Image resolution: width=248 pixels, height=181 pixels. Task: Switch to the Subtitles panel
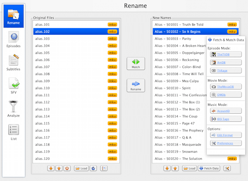tap(13, 63)
